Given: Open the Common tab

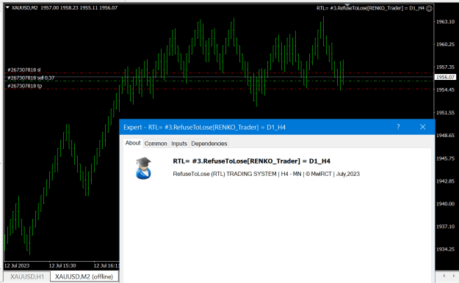Looking at the screenshot, I should 156,144.
